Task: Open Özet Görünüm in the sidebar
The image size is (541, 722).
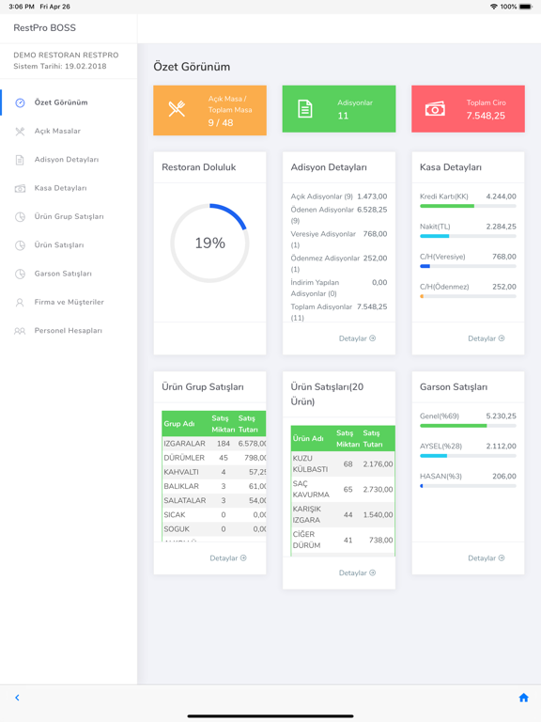Action: [69, 102]
